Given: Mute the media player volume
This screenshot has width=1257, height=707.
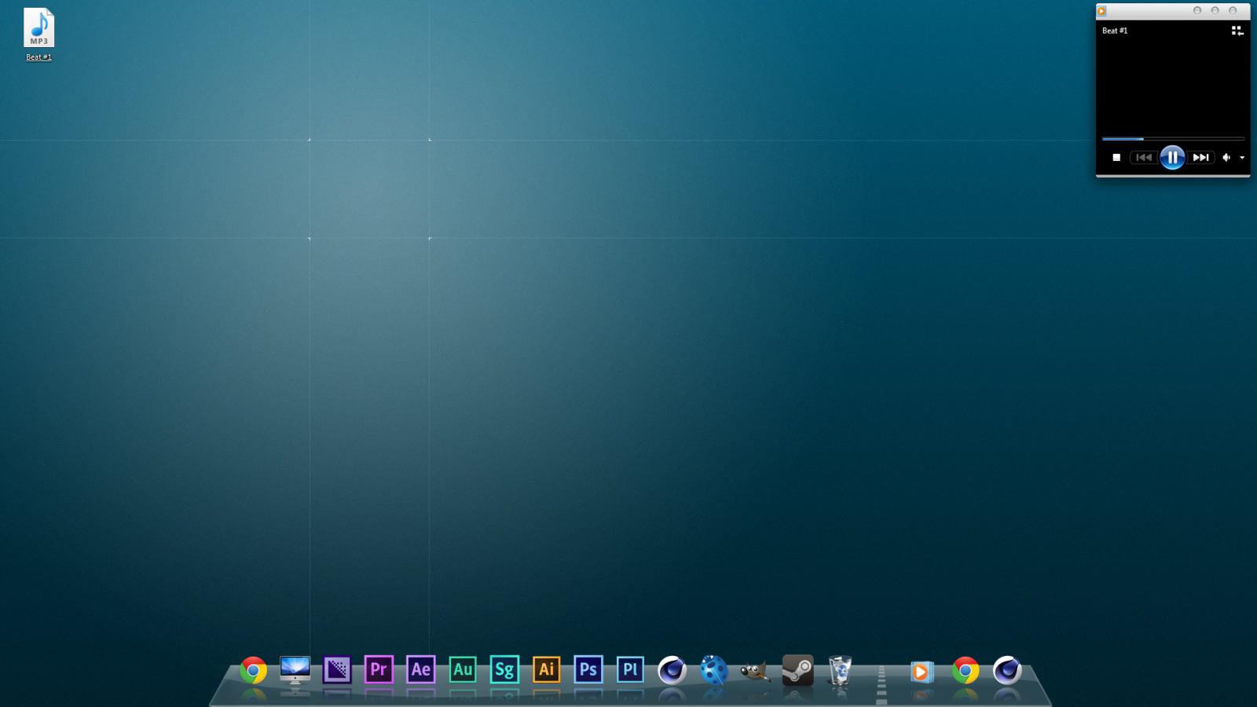Looking at the screenshot, I should [1226, 158].
